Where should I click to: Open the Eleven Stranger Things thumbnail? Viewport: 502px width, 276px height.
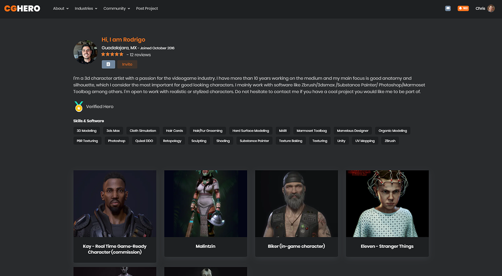387,203
